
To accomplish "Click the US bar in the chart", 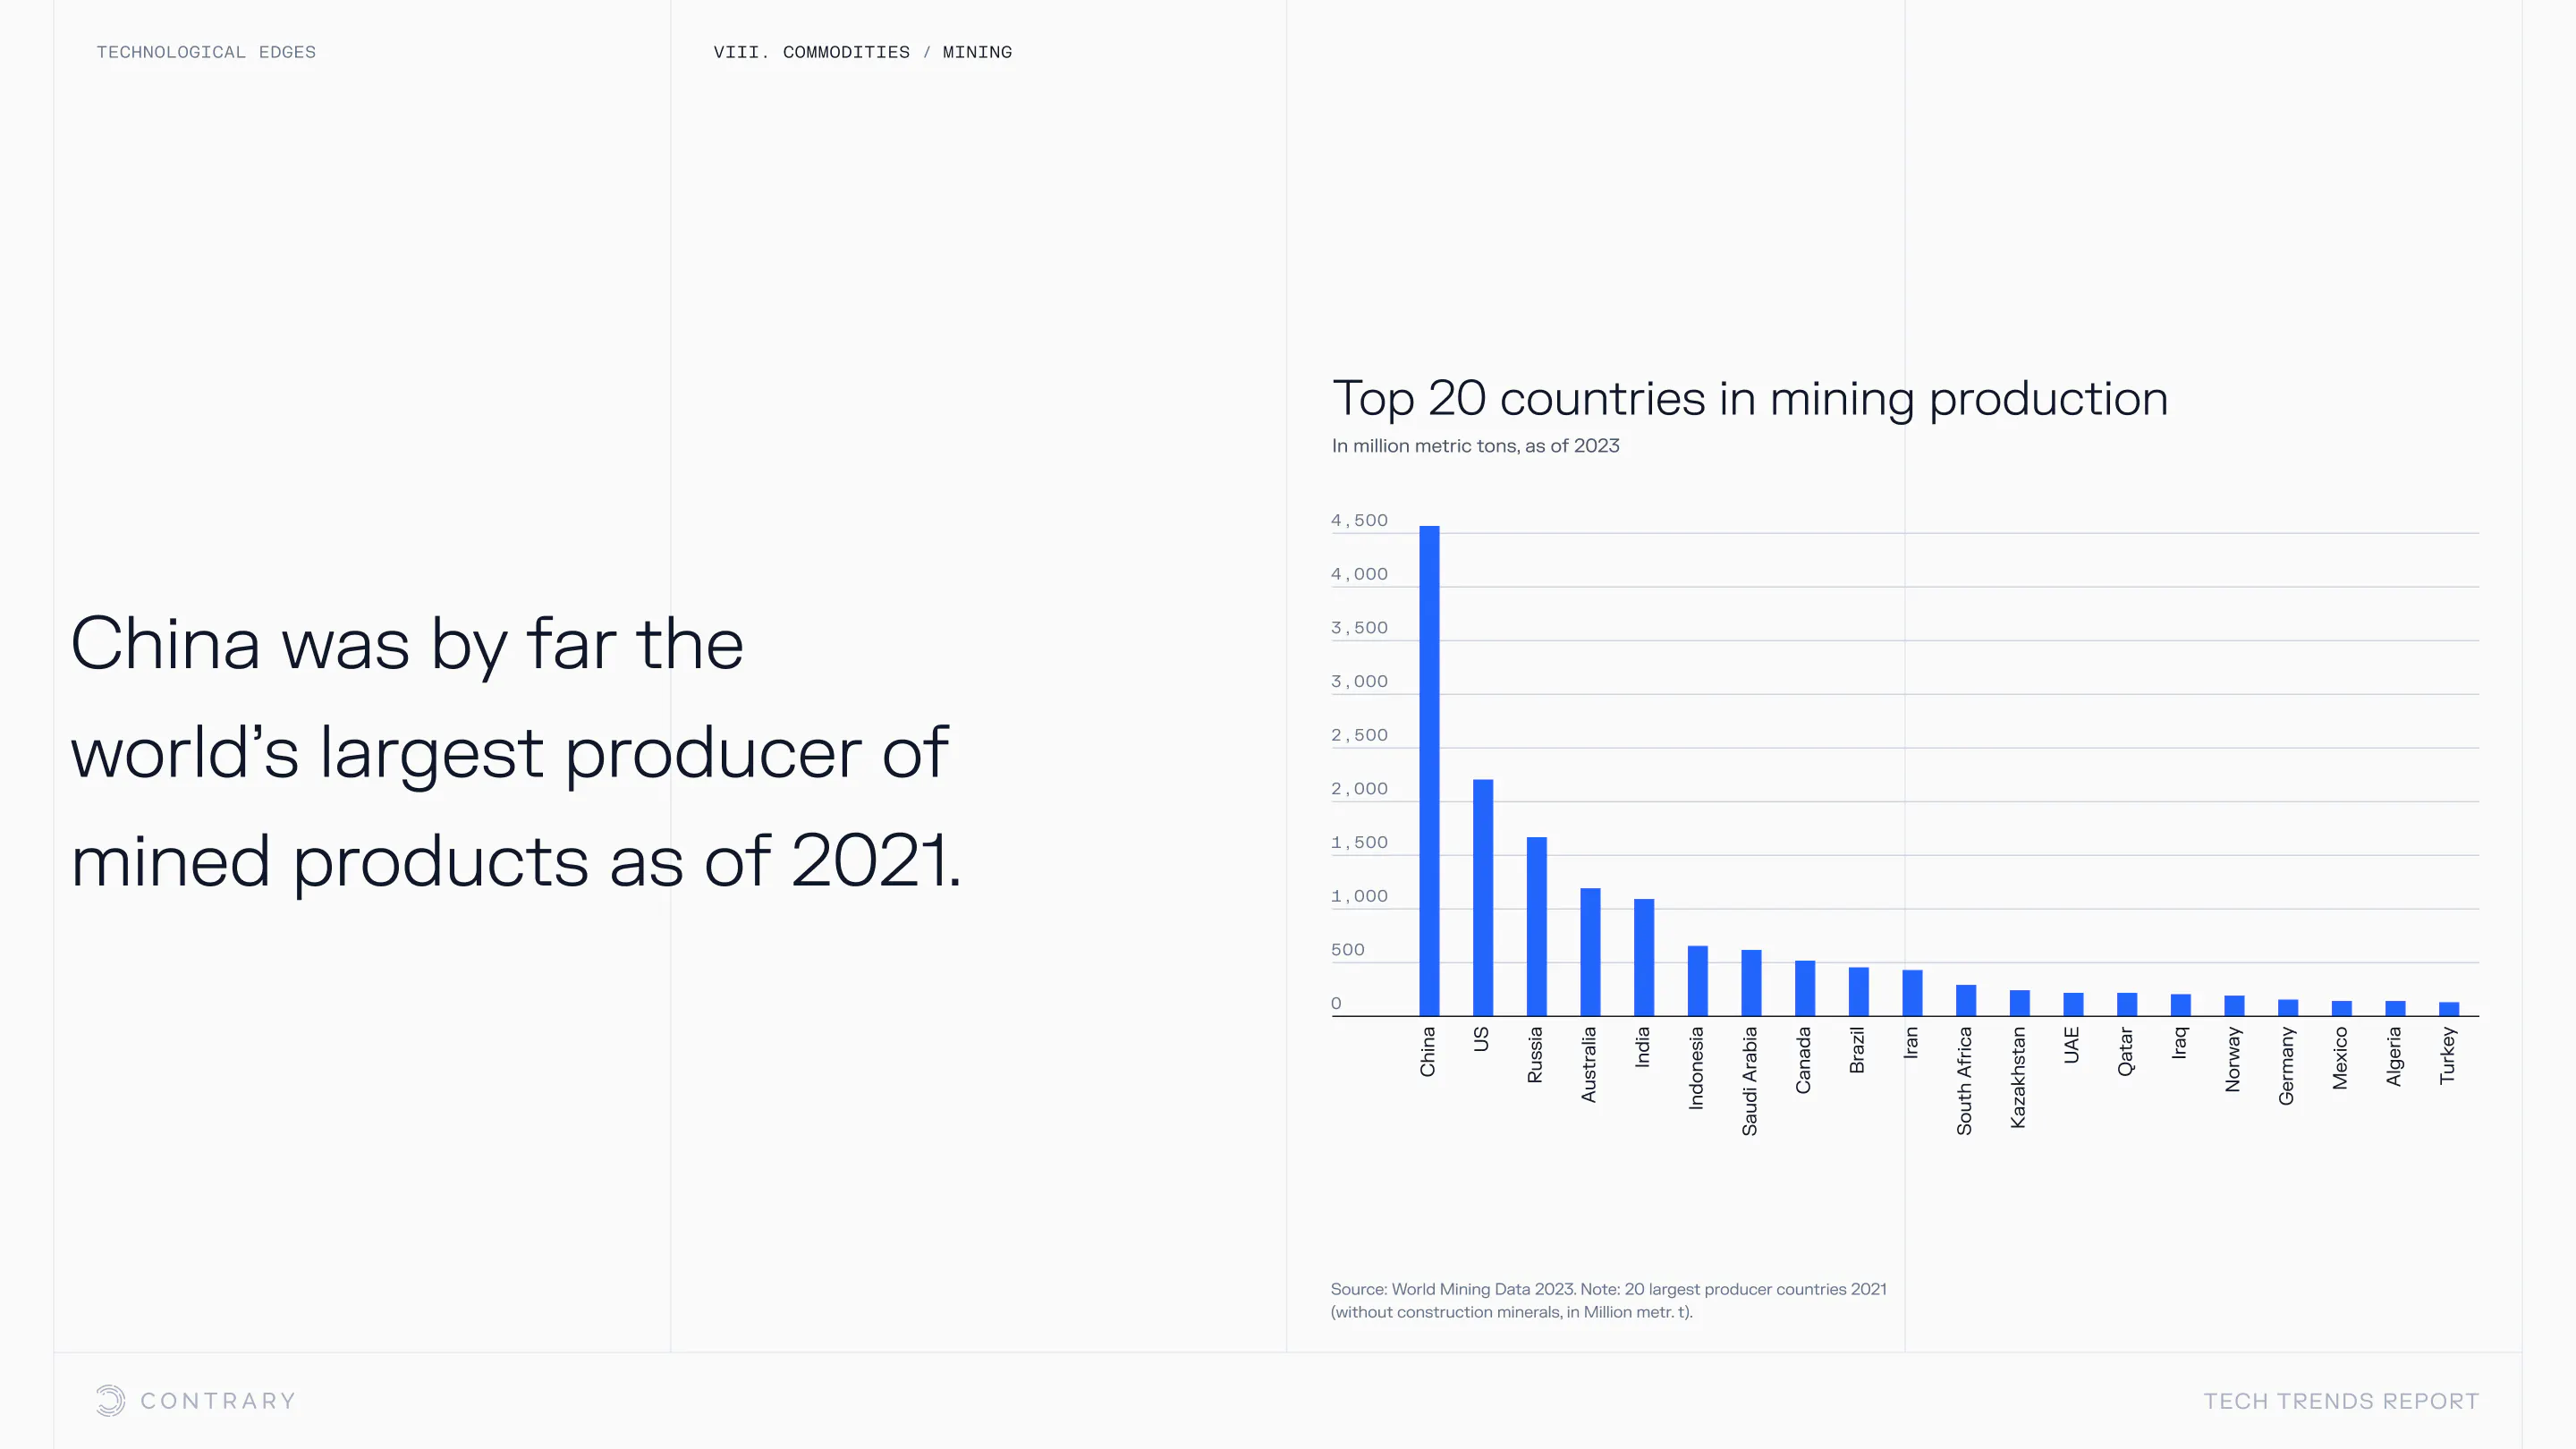I will [1483, 897].
